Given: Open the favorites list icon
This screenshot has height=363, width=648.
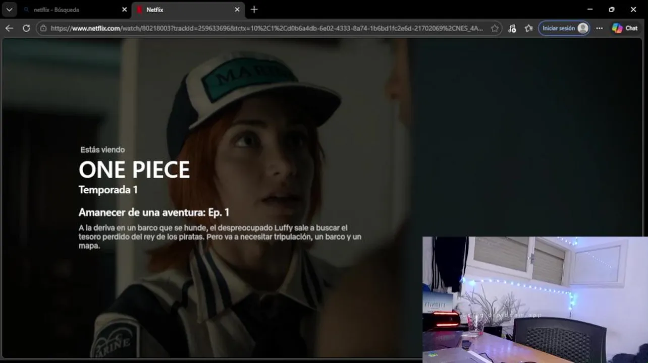Looking at the screenshot, I should click(x=528, y=28).
